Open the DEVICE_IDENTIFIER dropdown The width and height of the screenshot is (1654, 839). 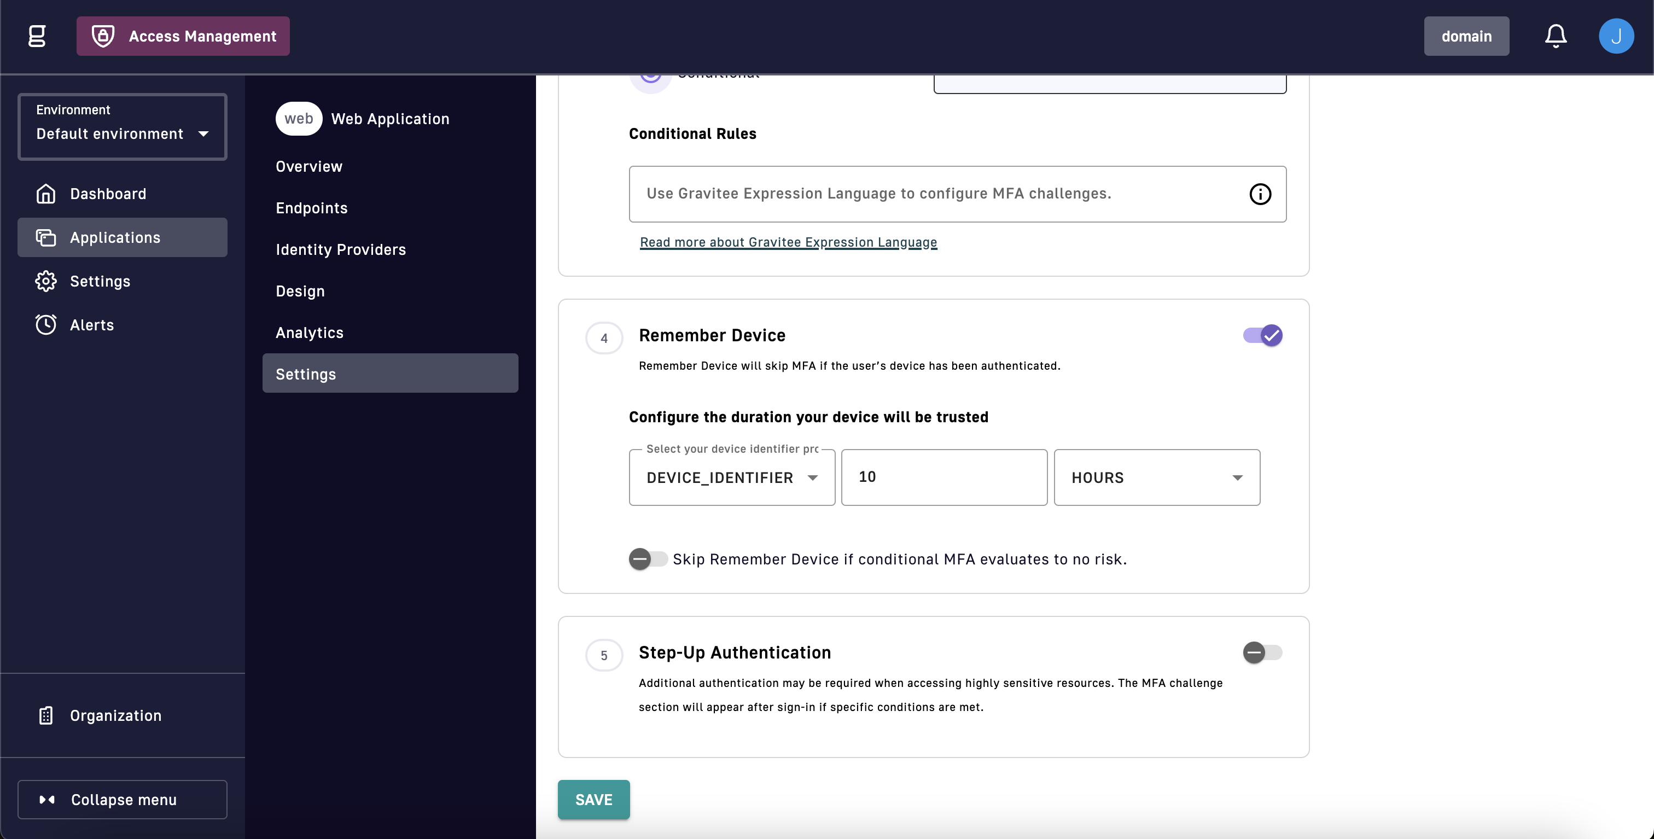point(732,477)
